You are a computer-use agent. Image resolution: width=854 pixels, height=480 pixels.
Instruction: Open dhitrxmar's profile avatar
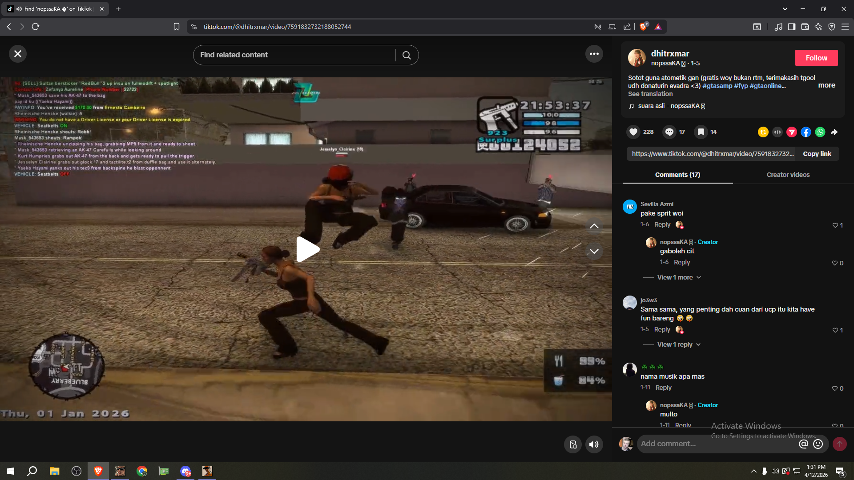click(x=636, y=58)
